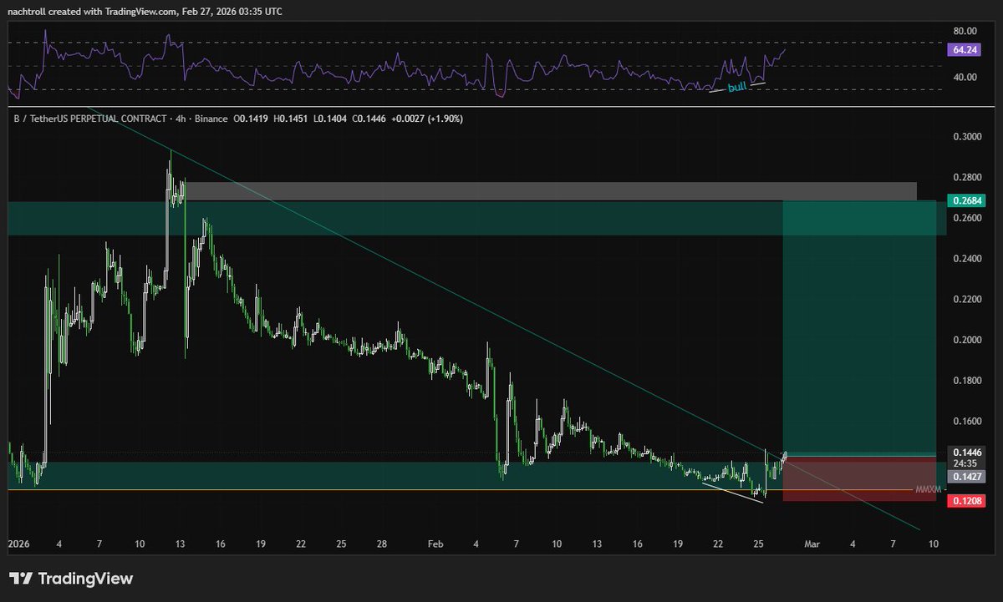Click the 2026 label on the time axis

[x=18, y=544]
